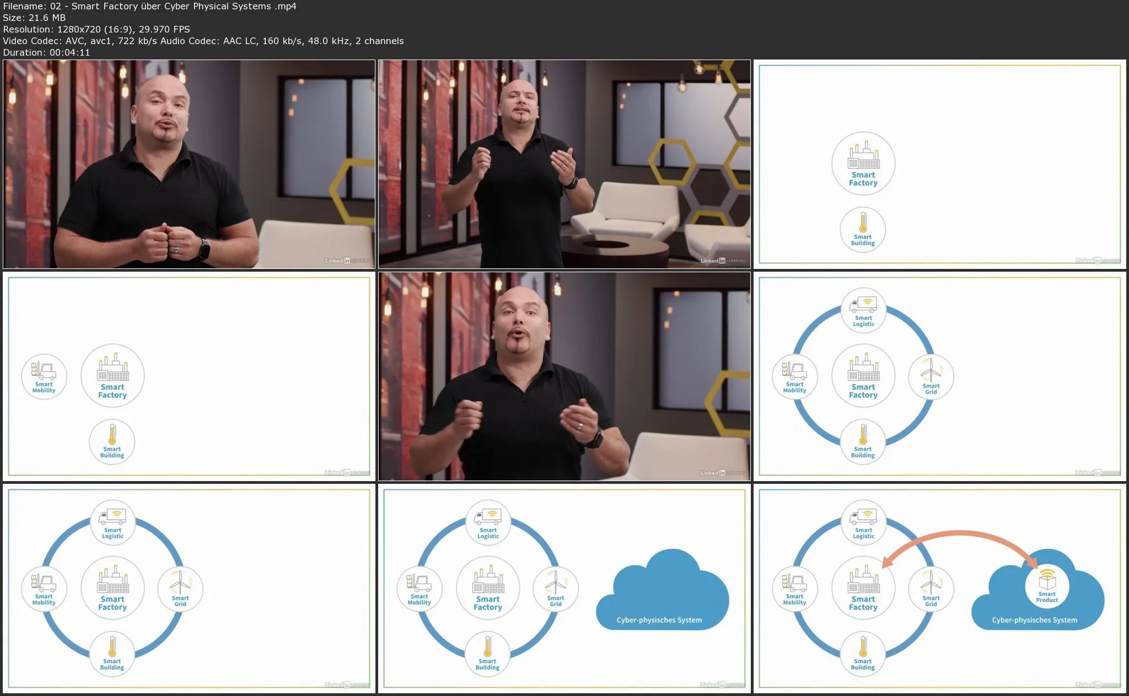This screenshot has width=1129, height=696.
Task: Click the Smart Product icon inside the cloud
Action: [x=1046, y=586]
